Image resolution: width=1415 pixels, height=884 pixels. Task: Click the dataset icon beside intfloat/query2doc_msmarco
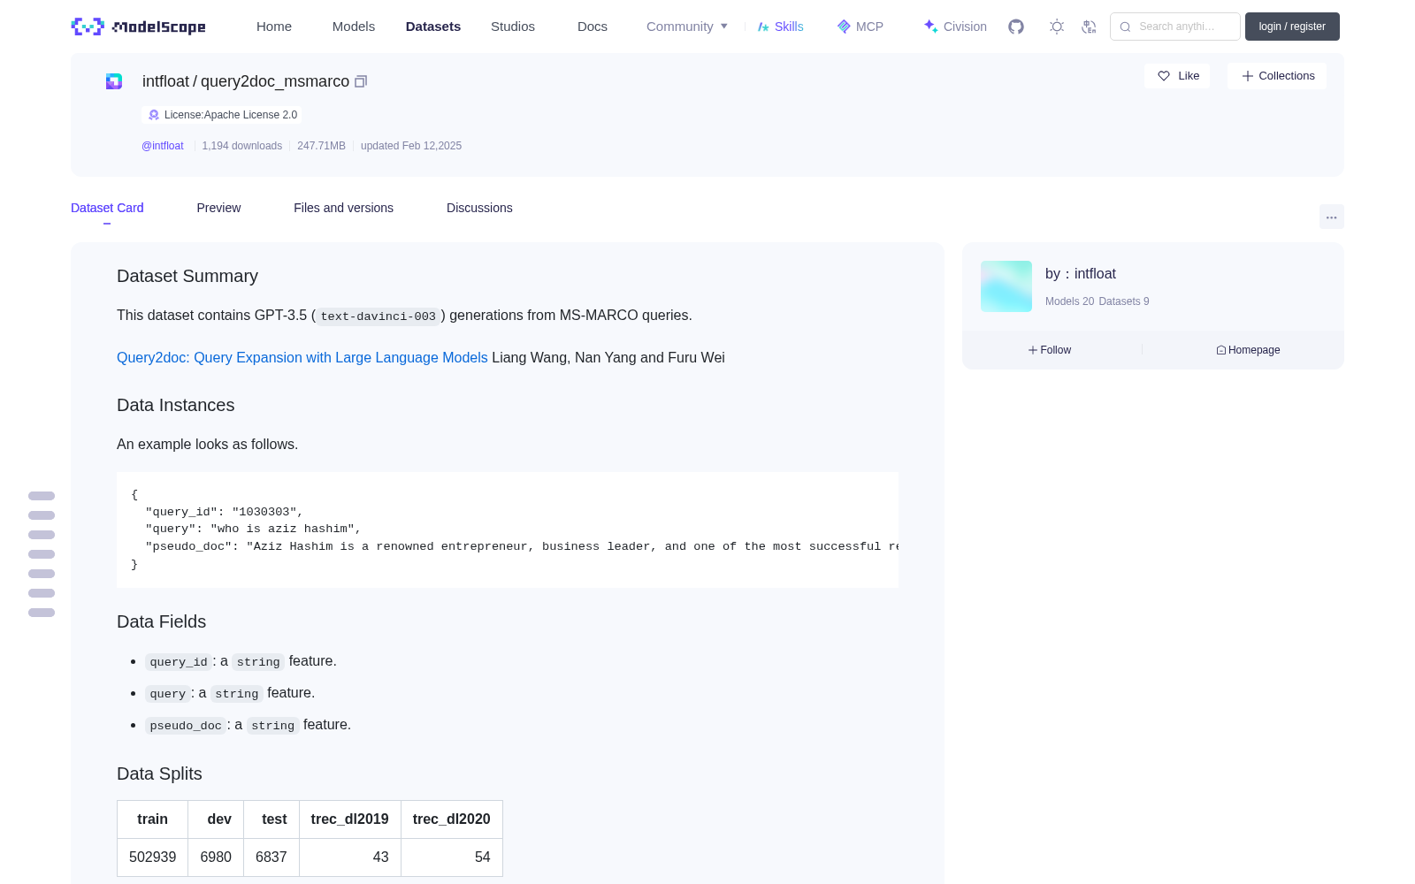coord(114,81)
